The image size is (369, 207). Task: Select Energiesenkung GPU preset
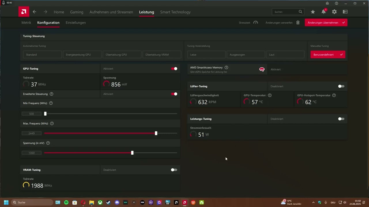click(x=82, y=55)
